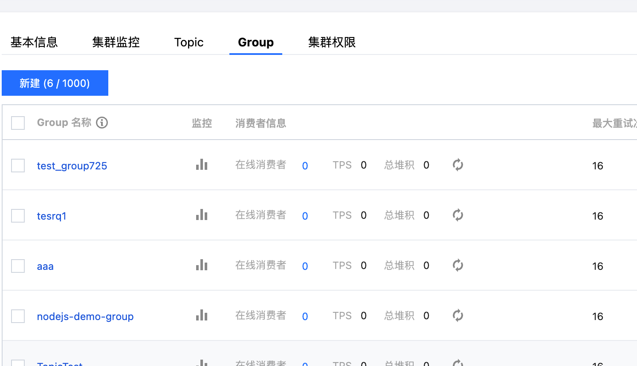Click info icon beside Group 名称 header
Viewport: 637px width, 366px height.
coord(102,123)
